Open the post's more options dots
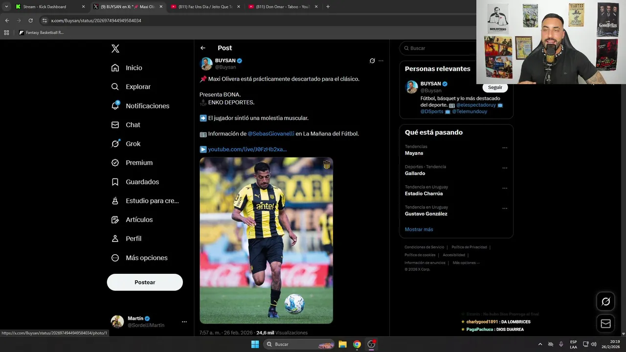 tap(381, 61)
